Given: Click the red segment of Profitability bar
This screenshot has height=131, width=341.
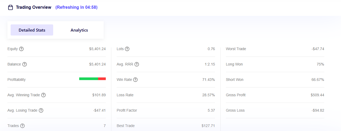Looking at the screenshot, I should point(102,79).
